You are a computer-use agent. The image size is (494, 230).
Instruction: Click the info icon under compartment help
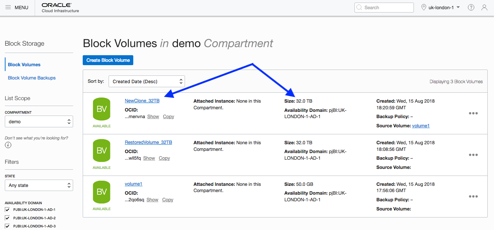[8, 145]
